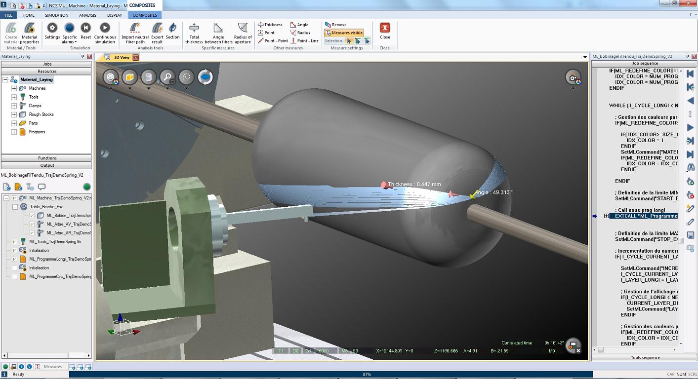Viewport: 698px width, 379px height.
Task: Open the Section analysis tool
Action: click(x=172, y=33)
